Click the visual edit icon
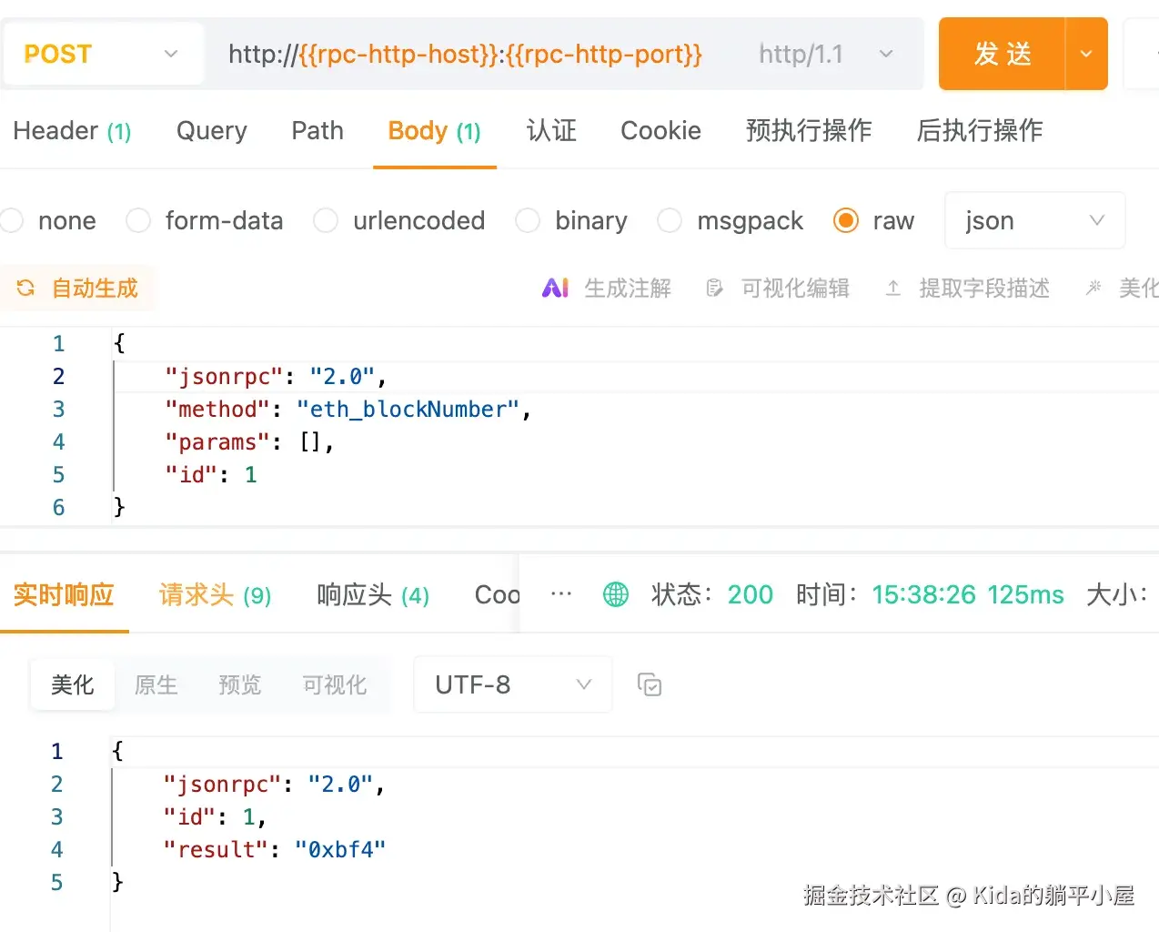 click(x=715, y=289)
